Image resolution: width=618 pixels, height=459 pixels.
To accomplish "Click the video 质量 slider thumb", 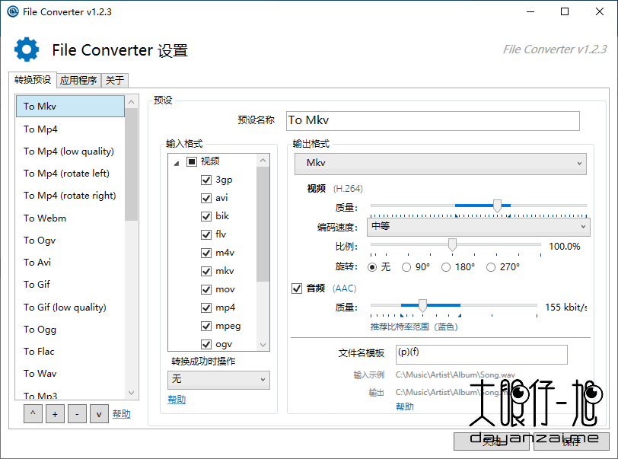I will [x=498, y=206].
